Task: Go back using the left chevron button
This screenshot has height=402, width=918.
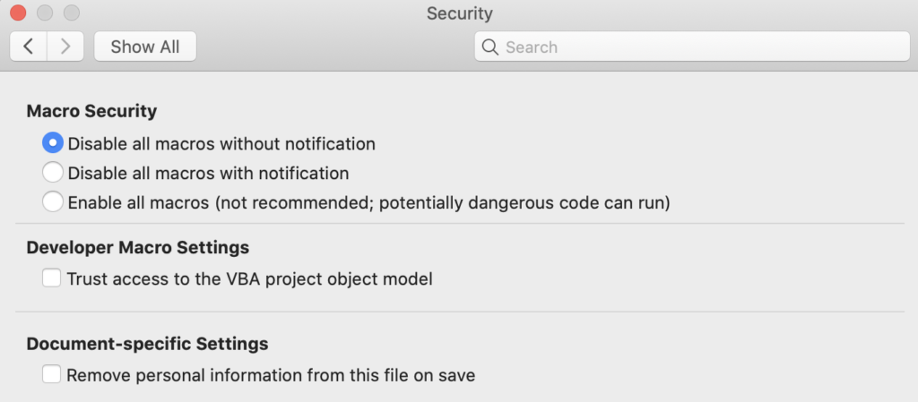Action: coord(28,47)
